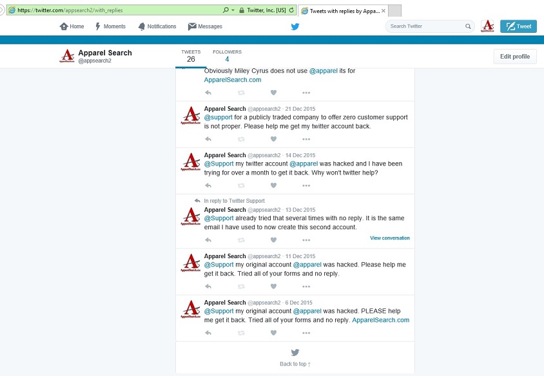Like the Miley Cyrus tweet

[x=273, y=93]
